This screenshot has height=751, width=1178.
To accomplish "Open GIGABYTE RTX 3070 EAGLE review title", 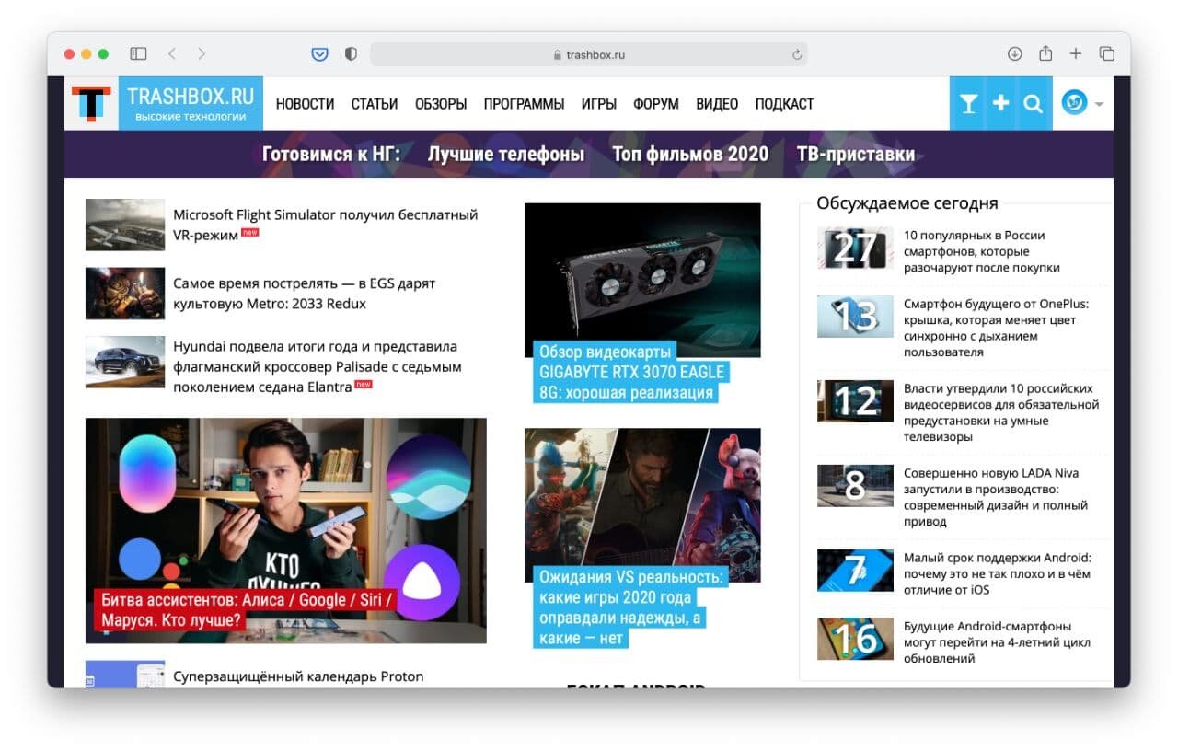I will (x=632, y=372).
